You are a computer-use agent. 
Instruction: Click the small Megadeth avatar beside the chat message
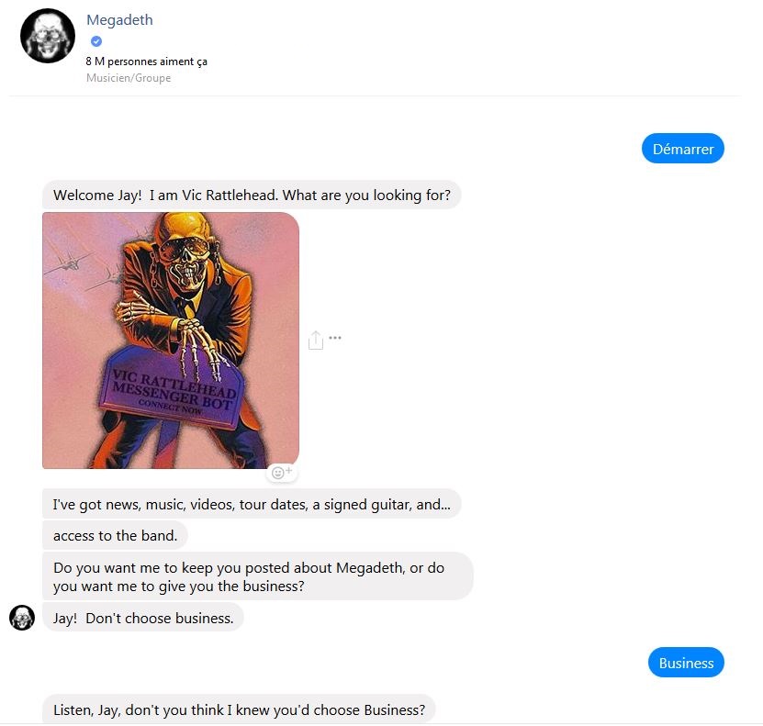[x=22, y=618]
